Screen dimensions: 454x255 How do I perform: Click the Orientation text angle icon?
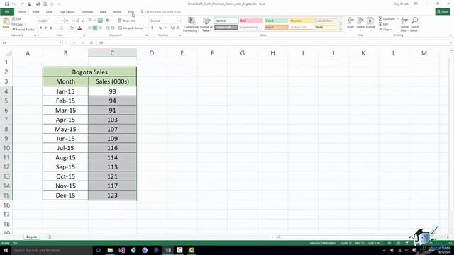108,21
